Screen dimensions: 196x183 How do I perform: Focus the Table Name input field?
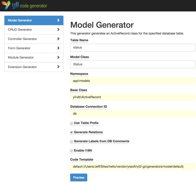coord(133,47)
